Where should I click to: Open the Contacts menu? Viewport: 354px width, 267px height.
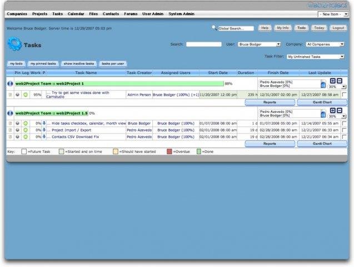coord(111,14)
